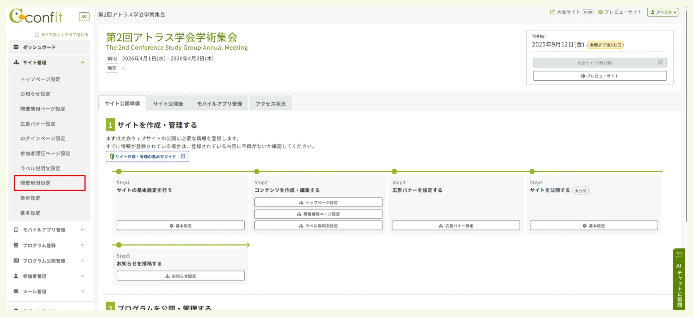This screenshot has width=693, height=317.
Task: Open ログインページ設定 in sidebar
Action: pos(43,139)
